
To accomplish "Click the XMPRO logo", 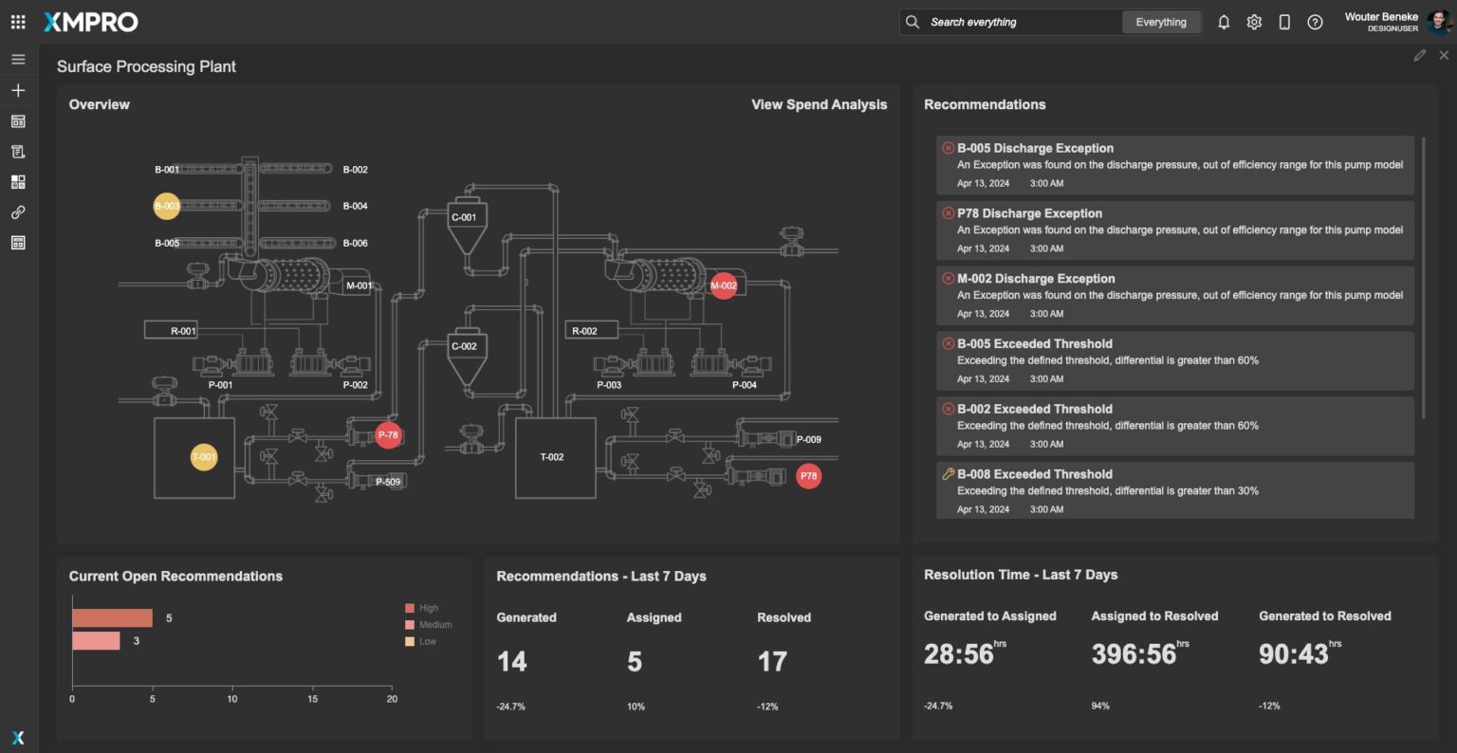I will point(91,22).
